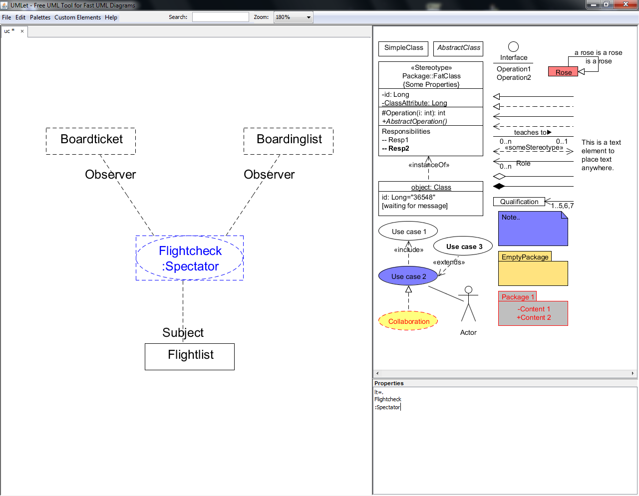The height and width of the screenshot is (496, 639).
Task: Click in the Search input field
Action: [x=220, y=17]
